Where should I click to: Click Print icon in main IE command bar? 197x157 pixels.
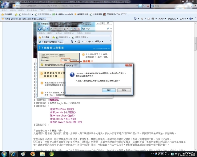(x=153, y=19)
